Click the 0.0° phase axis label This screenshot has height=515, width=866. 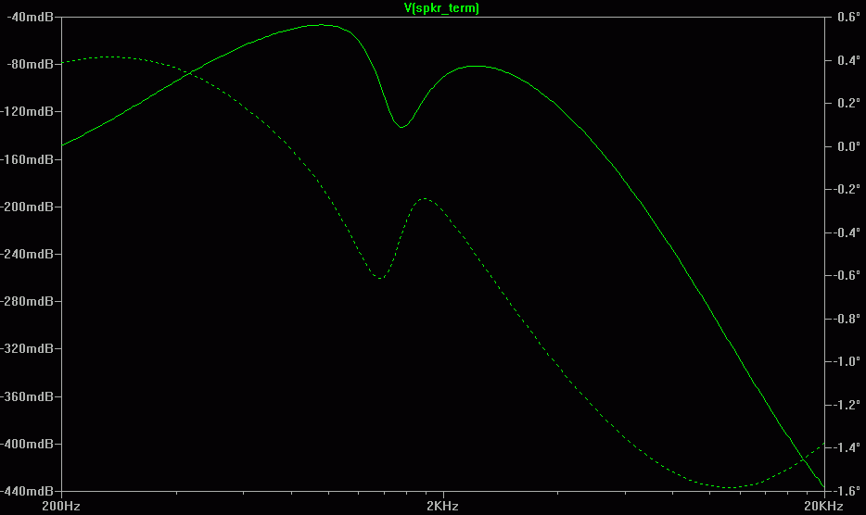pos(848,146)
